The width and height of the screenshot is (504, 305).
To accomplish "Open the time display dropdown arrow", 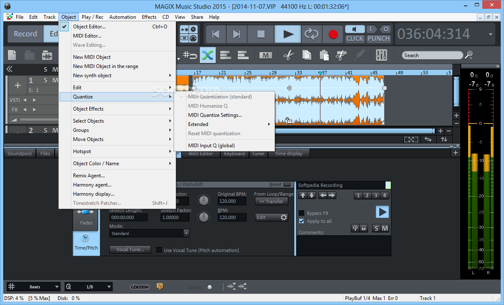I will pos(491,35).
